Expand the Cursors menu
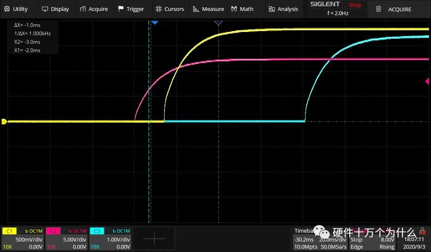 click(x=170, y=9)
